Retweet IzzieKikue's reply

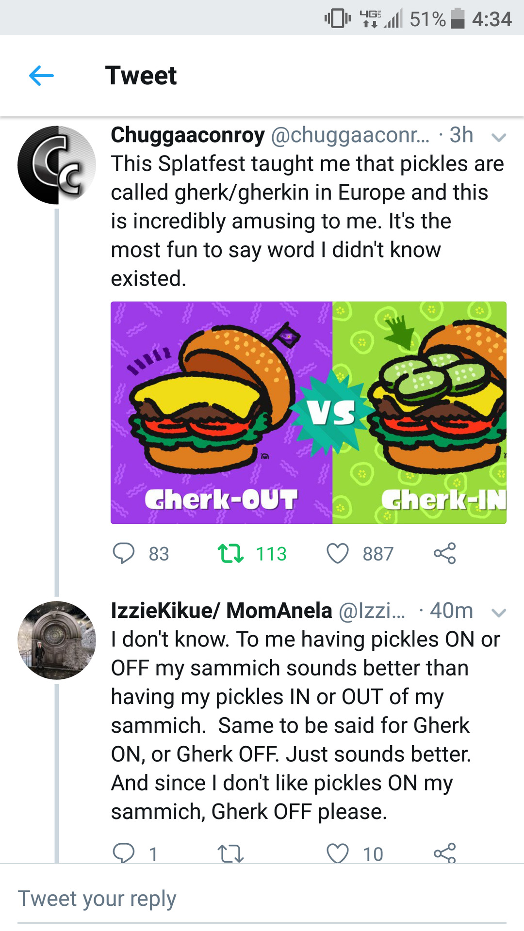point(230,853)
